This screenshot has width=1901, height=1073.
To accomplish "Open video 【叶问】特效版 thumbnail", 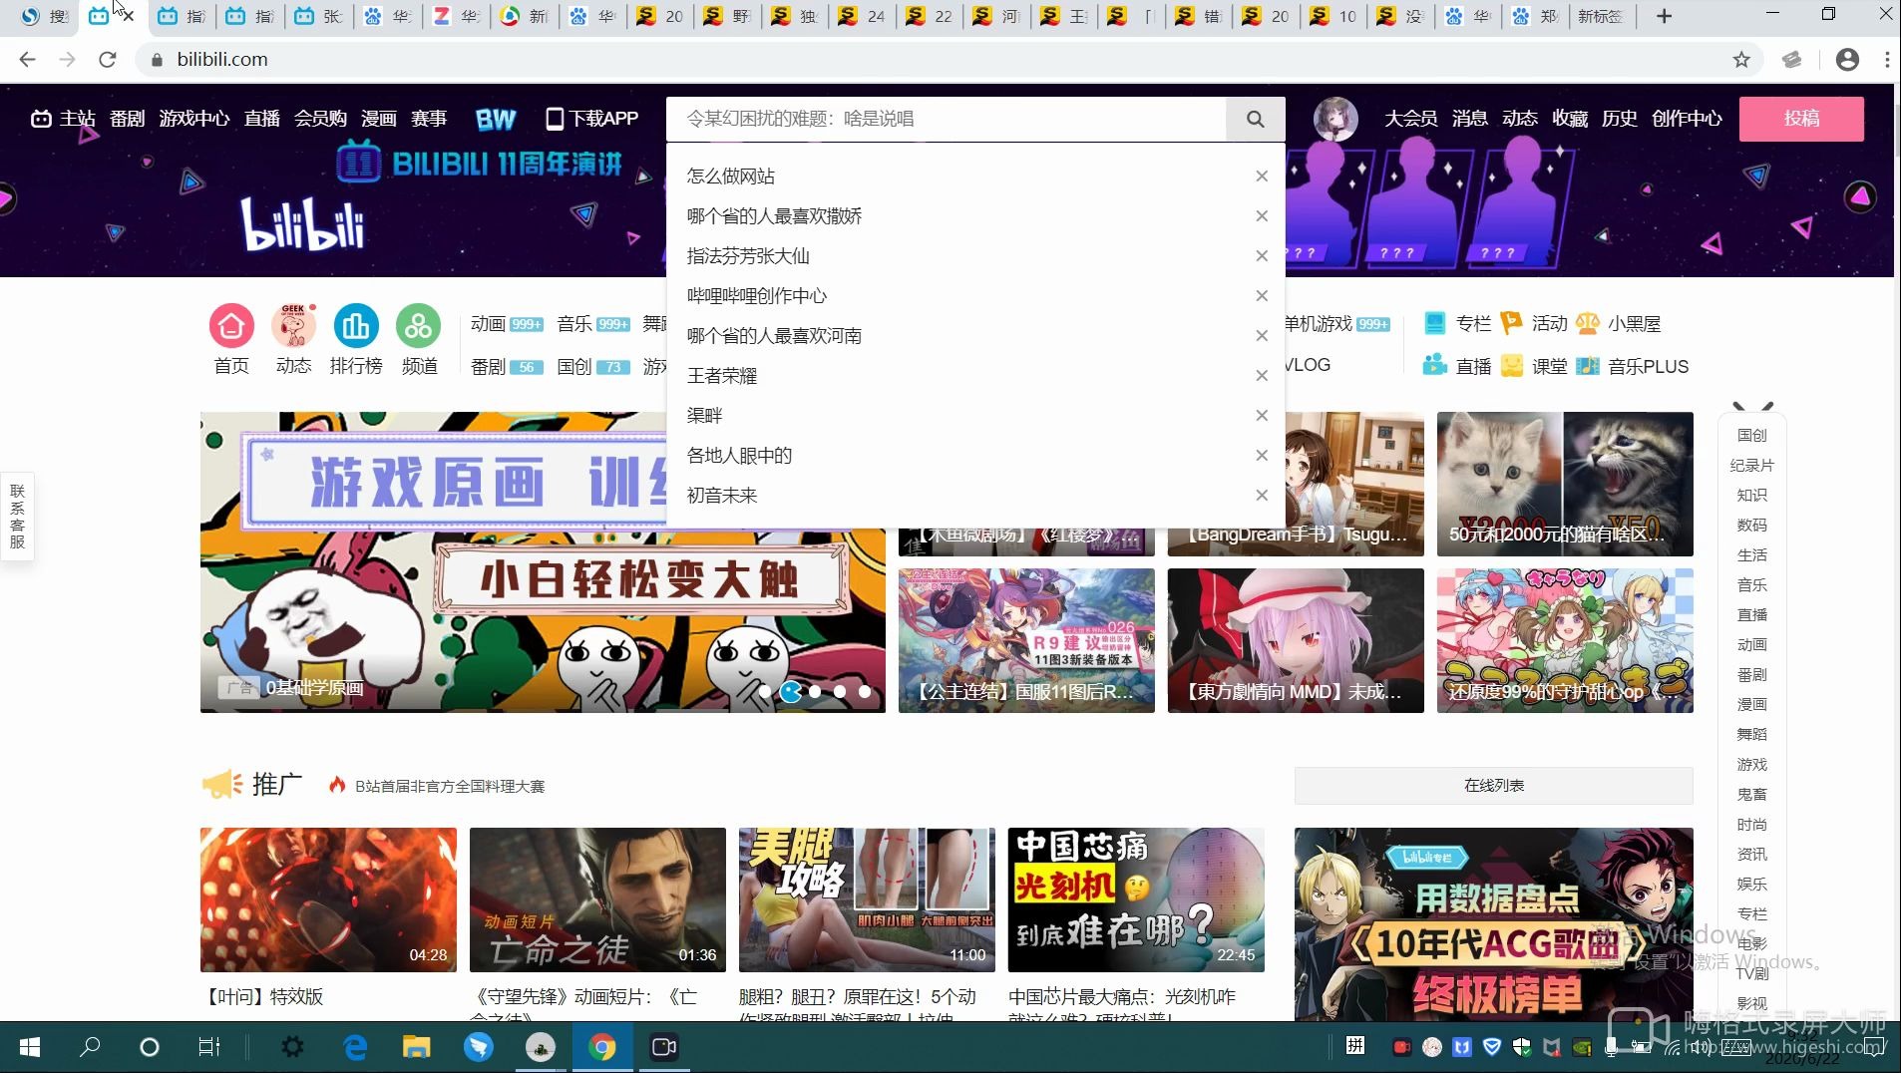I will pos(328,899).
